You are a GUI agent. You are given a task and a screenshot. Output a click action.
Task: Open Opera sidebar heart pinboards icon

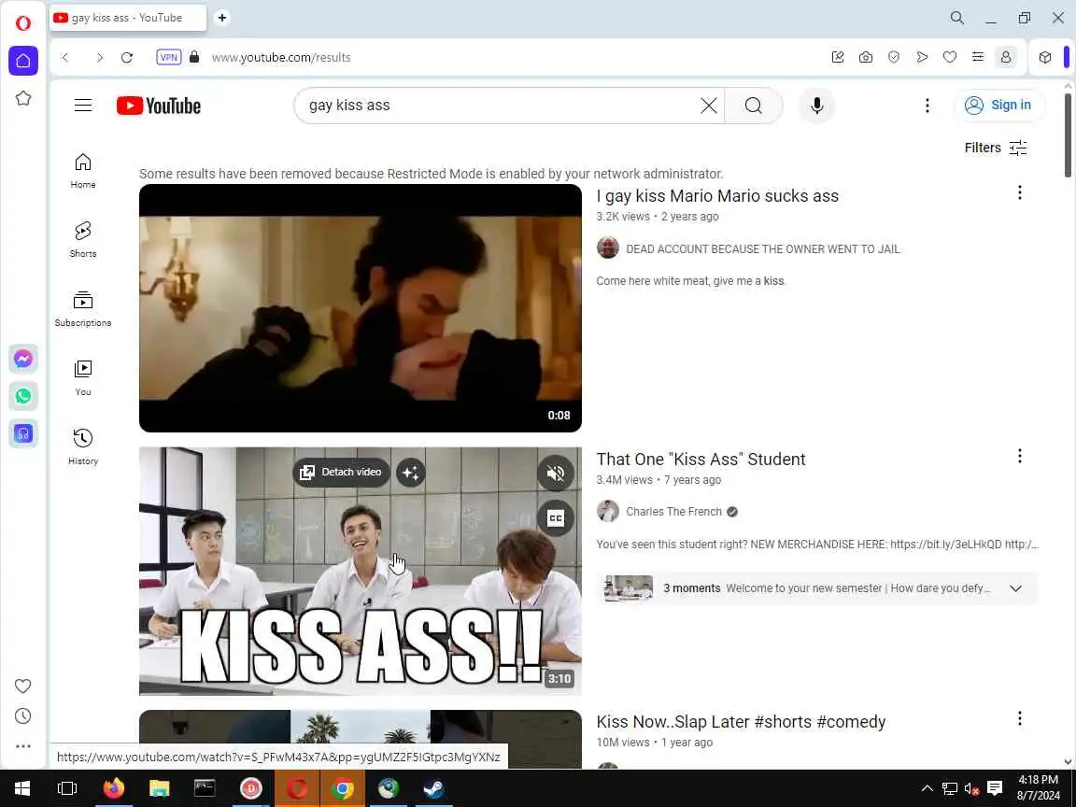(x=22, y=686)
